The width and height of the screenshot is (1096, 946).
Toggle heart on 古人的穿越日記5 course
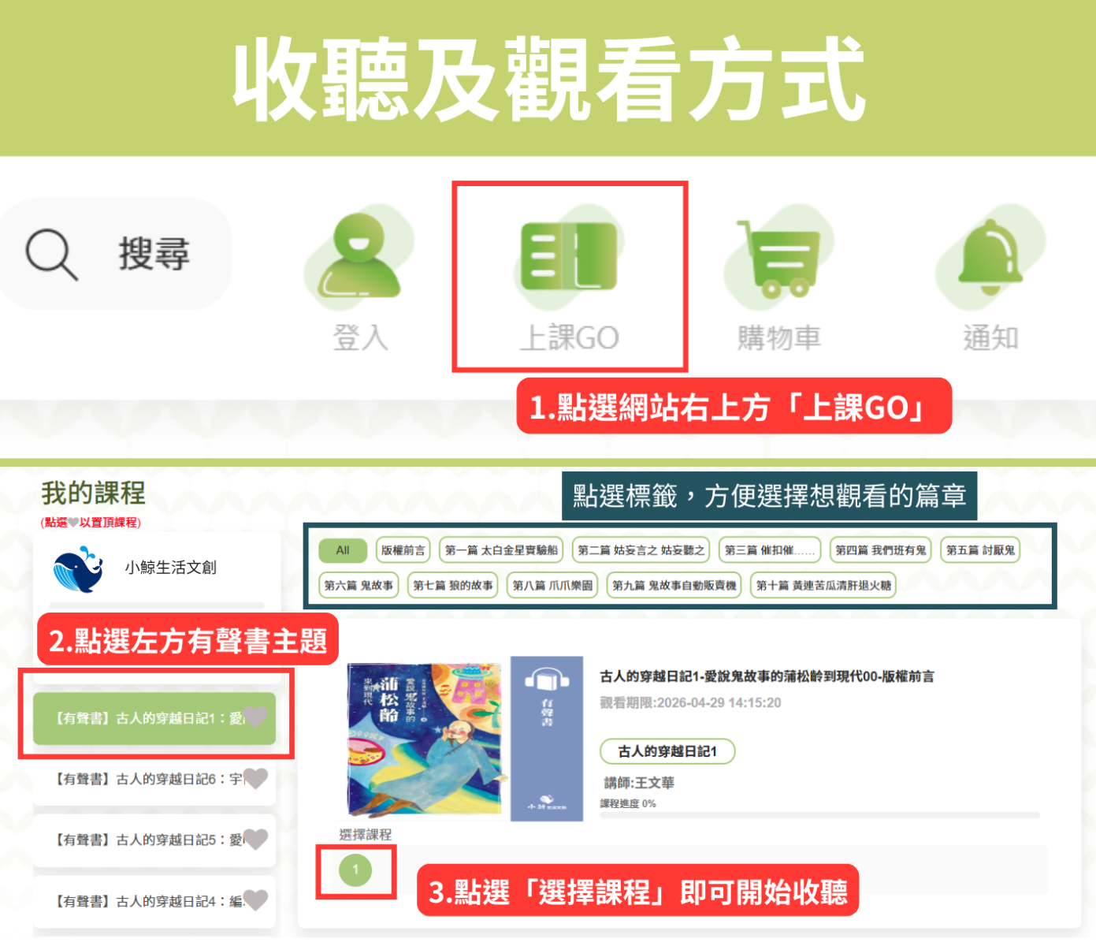pyautogui.click(x=255, y=839)
